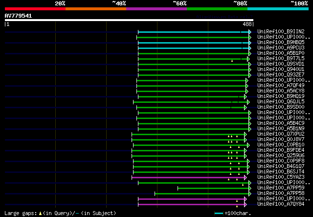Click the UniRef100_A7QY84 label

(281, 204)
